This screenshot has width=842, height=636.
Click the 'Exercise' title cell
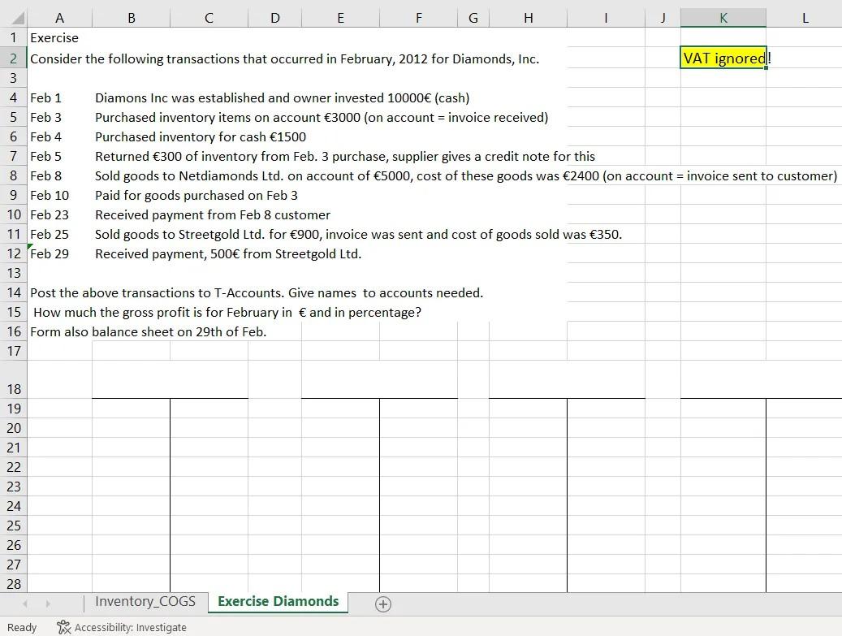(59, 38)
